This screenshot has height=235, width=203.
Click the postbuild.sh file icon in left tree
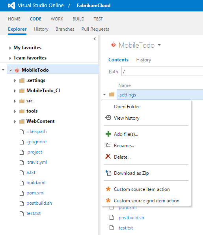pos(22,204)
